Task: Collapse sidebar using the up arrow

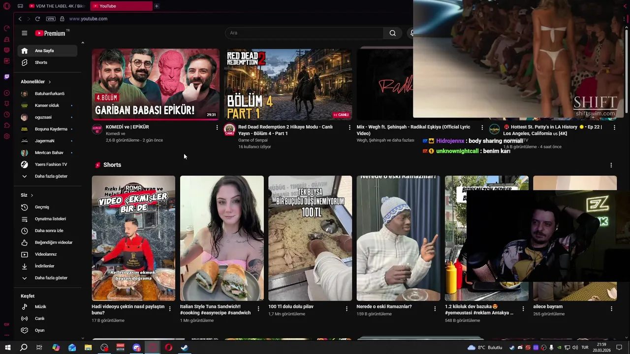Action: (x=83, y=43)
